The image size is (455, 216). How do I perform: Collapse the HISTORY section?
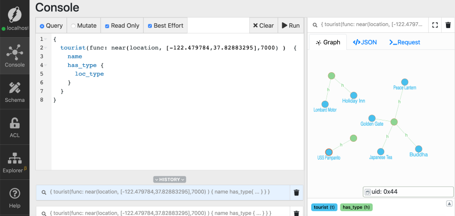pos(169,179)
